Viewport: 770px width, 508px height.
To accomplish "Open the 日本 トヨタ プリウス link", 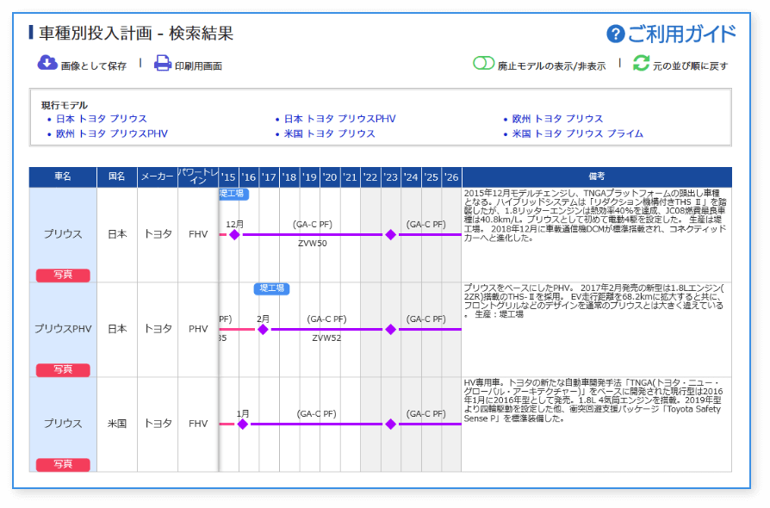I will point(101,119).
